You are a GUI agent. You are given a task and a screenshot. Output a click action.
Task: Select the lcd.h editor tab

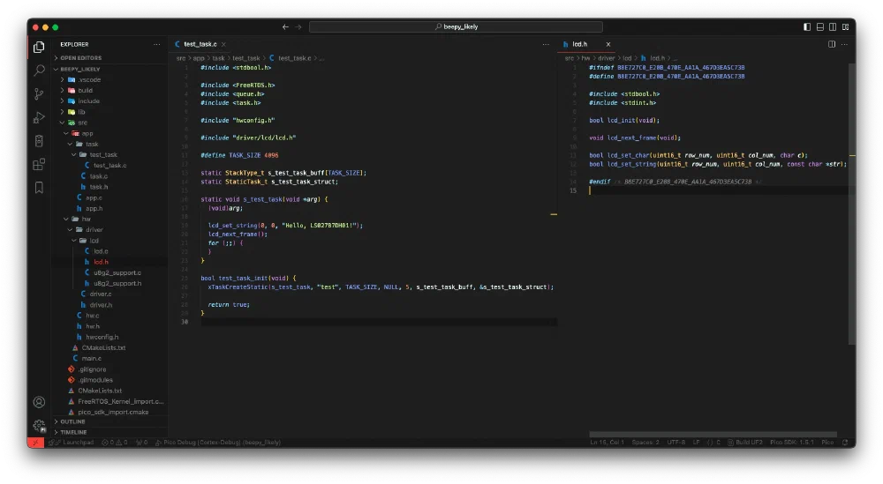[579, 43]
